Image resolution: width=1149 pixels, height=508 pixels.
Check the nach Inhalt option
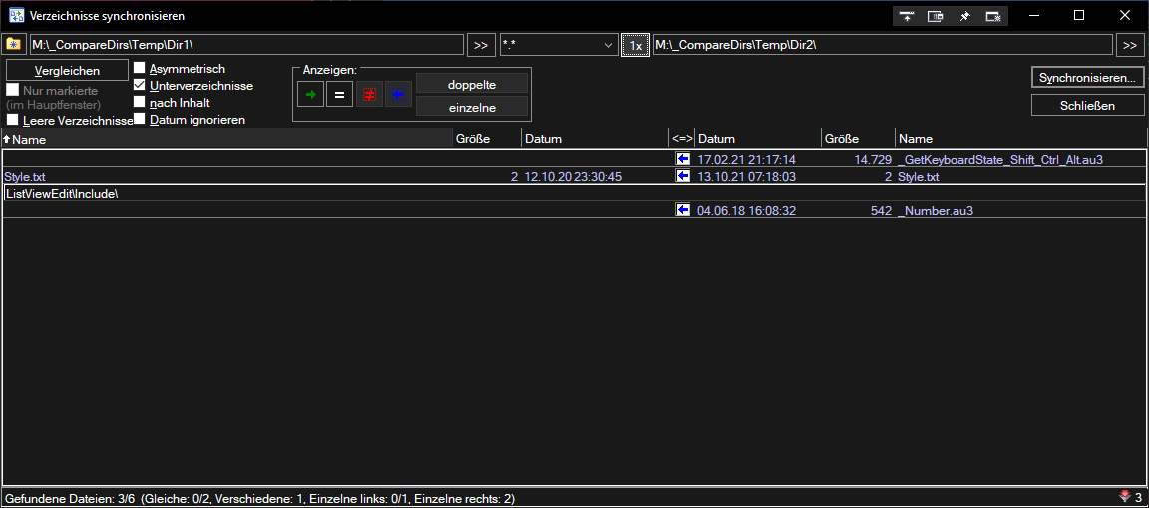click(140, 102)
